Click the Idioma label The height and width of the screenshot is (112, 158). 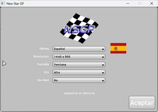point(44,49)
